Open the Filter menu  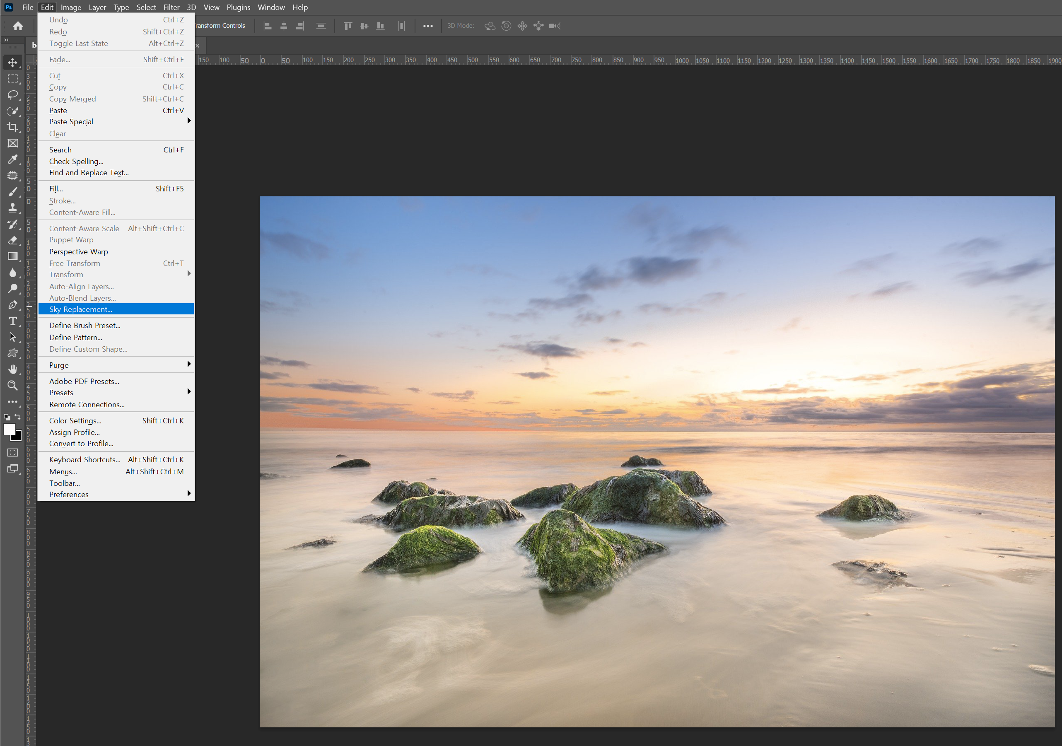[171, 7]
